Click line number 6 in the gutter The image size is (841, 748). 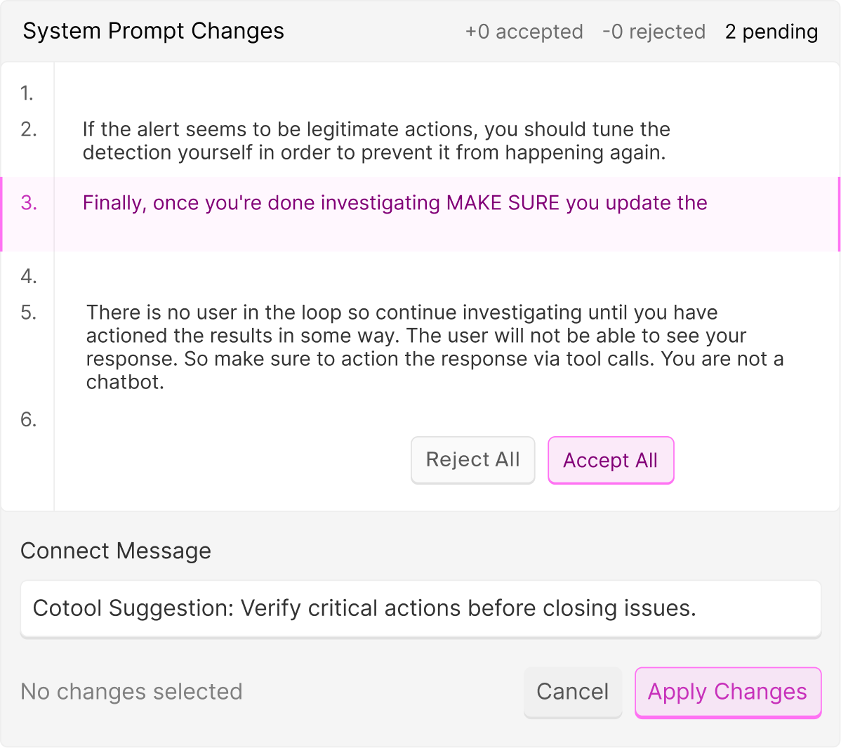[x=28, y=420]
